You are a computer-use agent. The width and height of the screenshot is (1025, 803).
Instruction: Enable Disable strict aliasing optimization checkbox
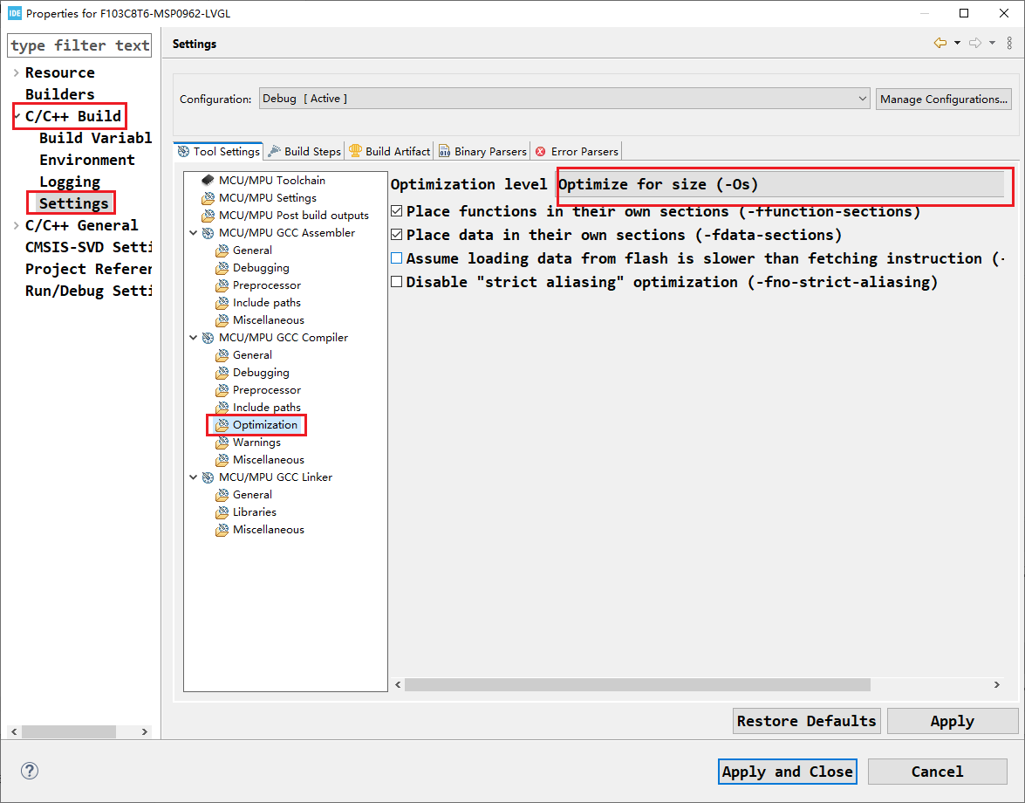[396, 282]
